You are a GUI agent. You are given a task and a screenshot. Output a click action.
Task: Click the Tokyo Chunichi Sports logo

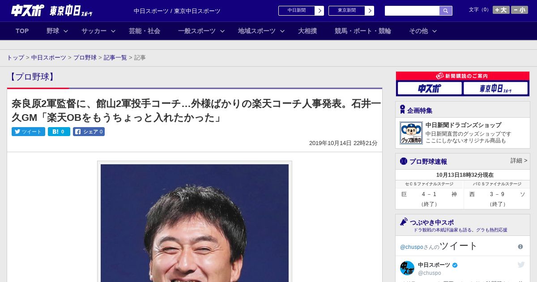click(71, 11)
